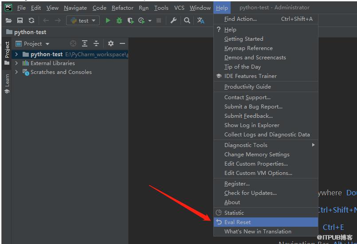Select Edit Custom Properties
357x244 pixels.
(266, 164)
